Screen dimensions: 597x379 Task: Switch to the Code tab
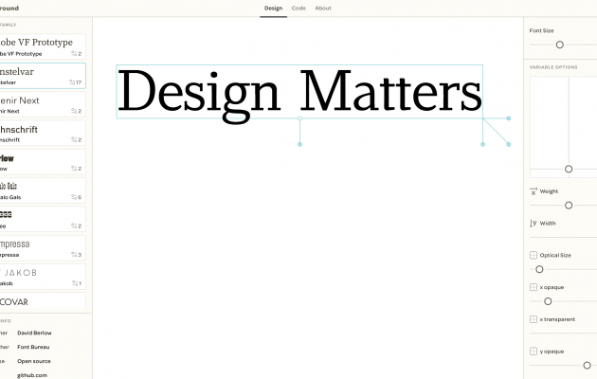[x=298, y=8]
